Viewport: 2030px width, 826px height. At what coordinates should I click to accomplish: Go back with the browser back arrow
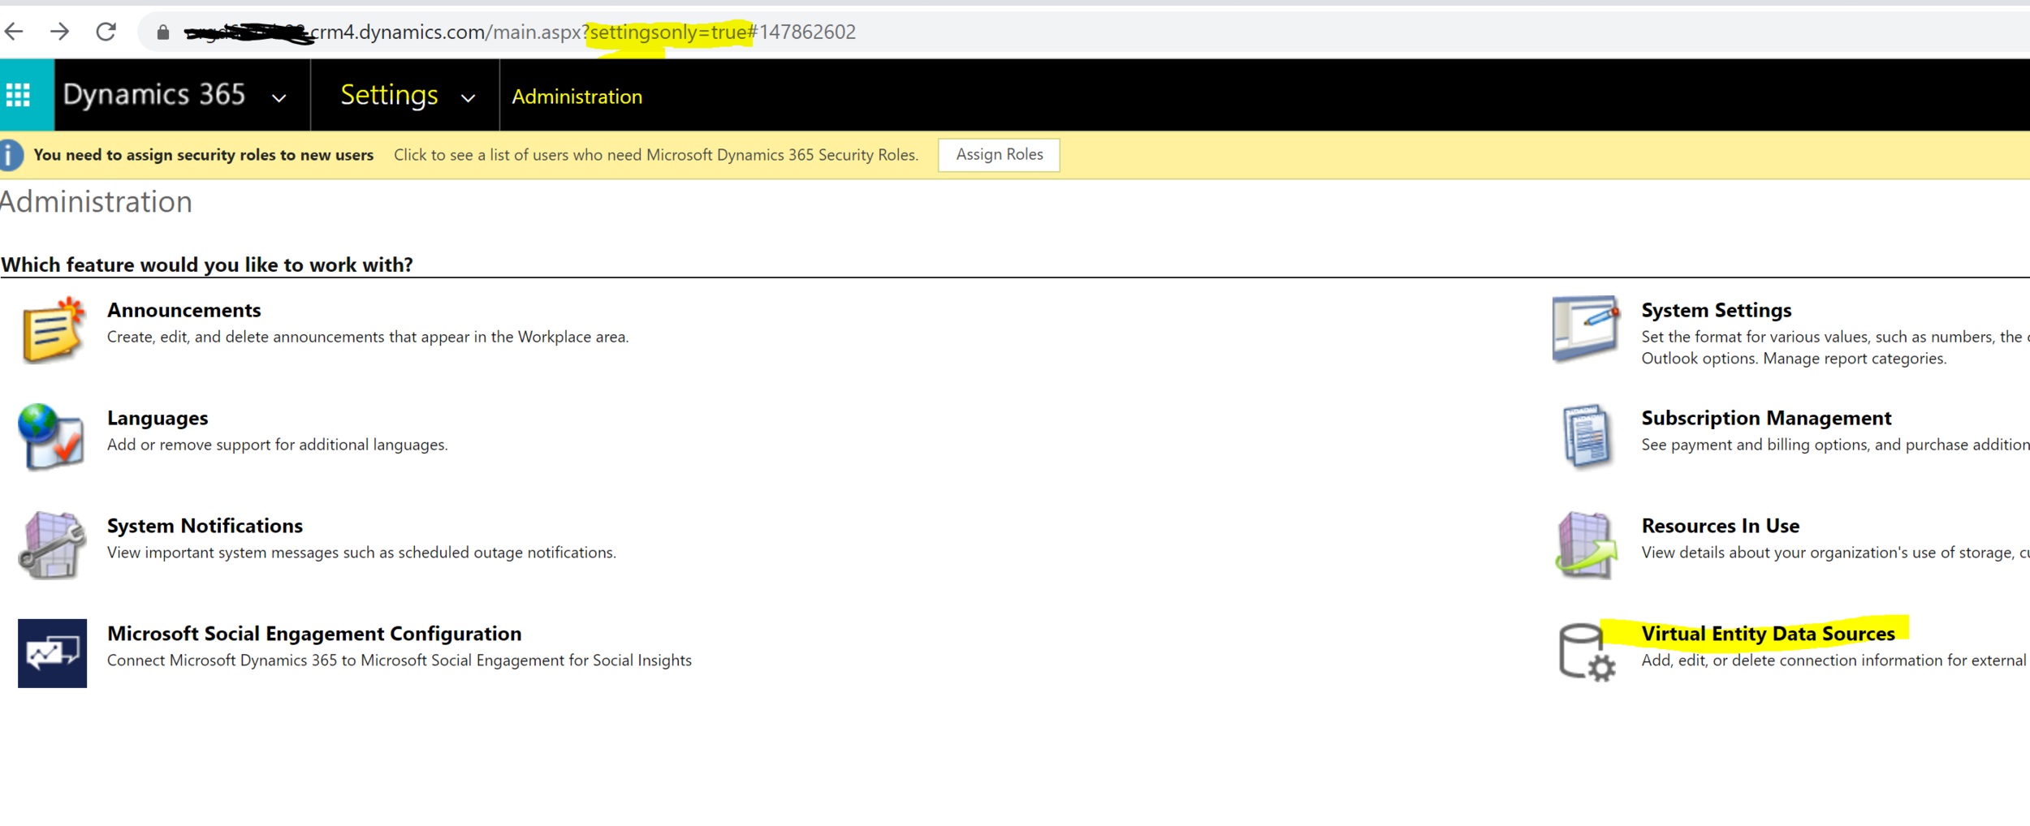[14, 32]
